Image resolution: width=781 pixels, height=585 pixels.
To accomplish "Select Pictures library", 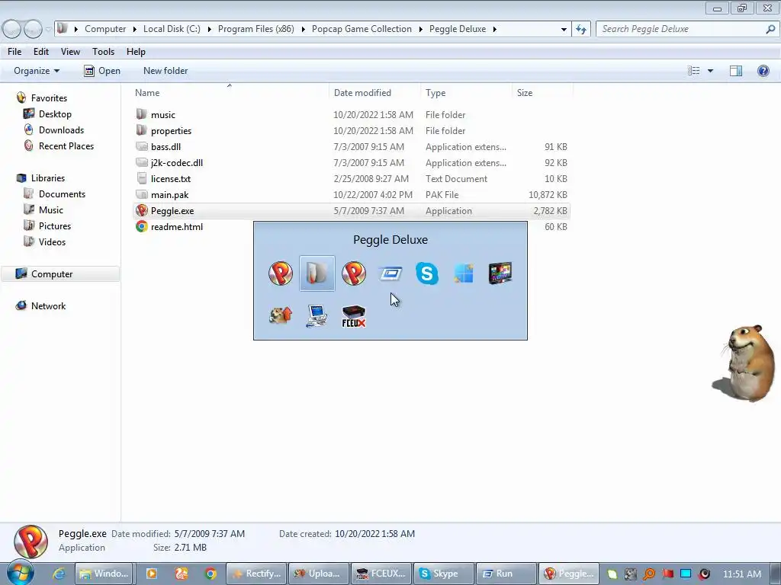I will 55,225.
